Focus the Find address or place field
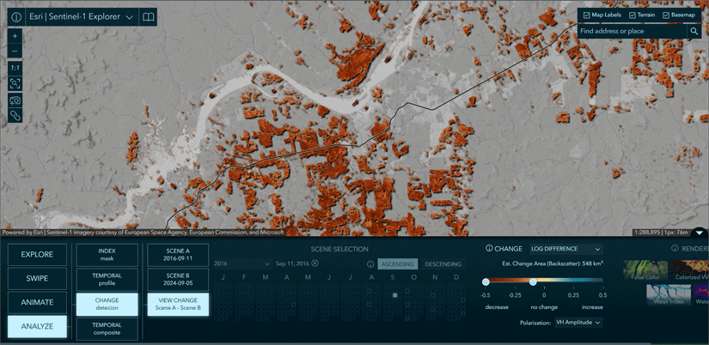The height and width of the screenshot is (345, 709). (633, 31)
